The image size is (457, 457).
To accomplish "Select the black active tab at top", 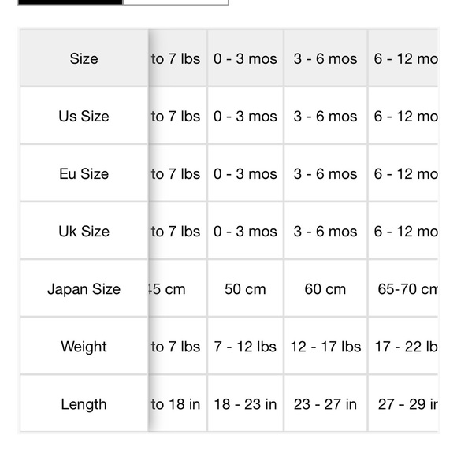I will [70, 2].
